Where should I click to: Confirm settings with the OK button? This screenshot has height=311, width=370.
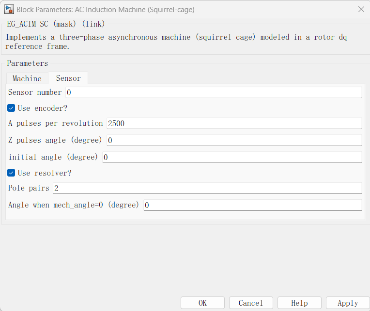pos(202,303)
